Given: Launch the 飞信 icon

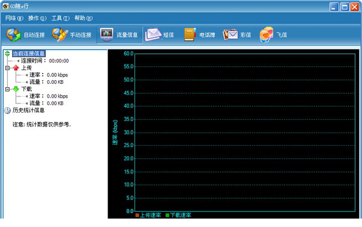Looking at the screenshot, I should coord(267,34).
